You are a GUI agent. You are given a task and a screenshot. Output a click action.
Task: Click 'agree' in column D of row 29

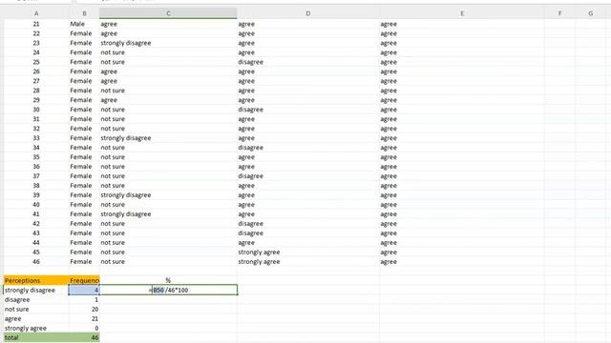pyautogui.click(x=246, y=100)
